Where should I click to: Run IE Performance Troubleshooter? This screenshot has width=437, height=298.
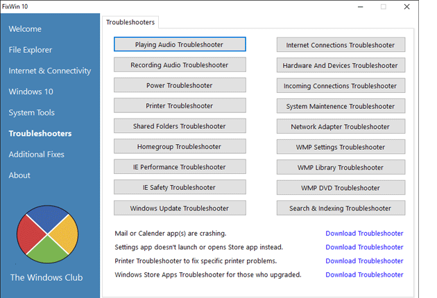click(180, 166)
